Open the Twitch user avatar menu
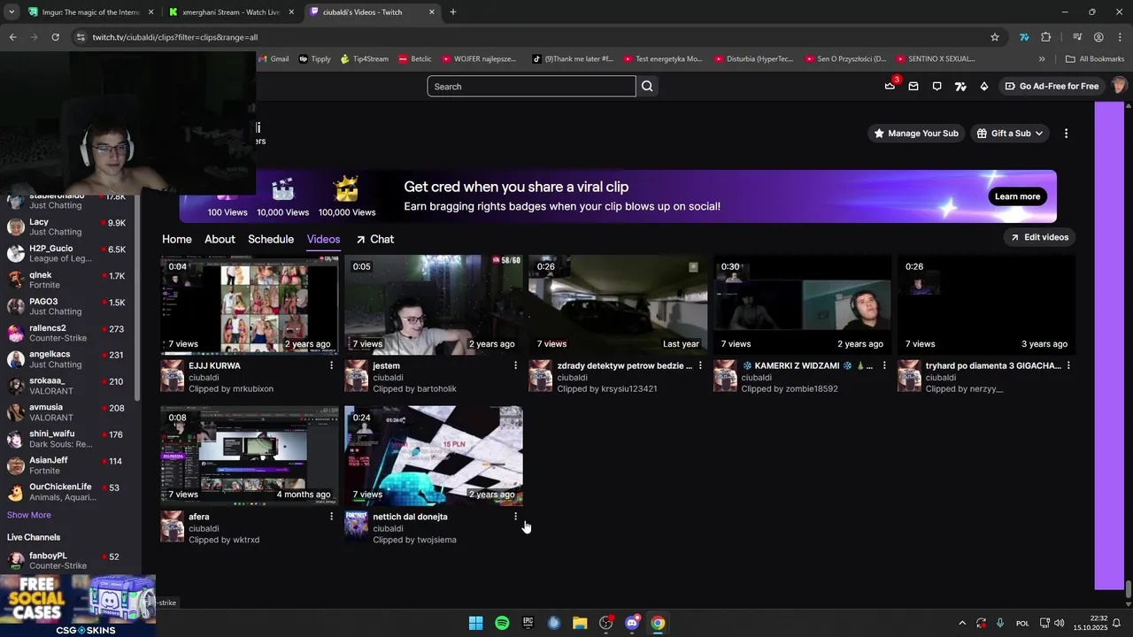Screen dimensions: 1133x637 1119,86
